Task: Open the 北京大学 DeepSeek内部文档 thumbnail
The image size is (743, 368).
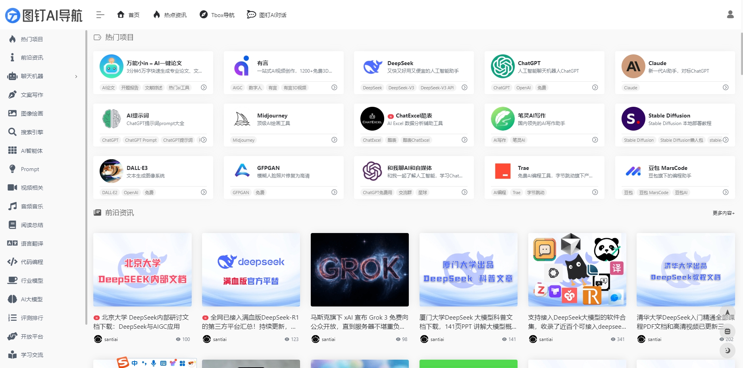Action: (x=142, y=270)
